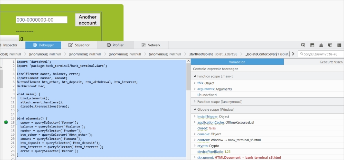Click the 'BankAccount bac;' code line
The image size is (344, 160).
coord(31,86)
